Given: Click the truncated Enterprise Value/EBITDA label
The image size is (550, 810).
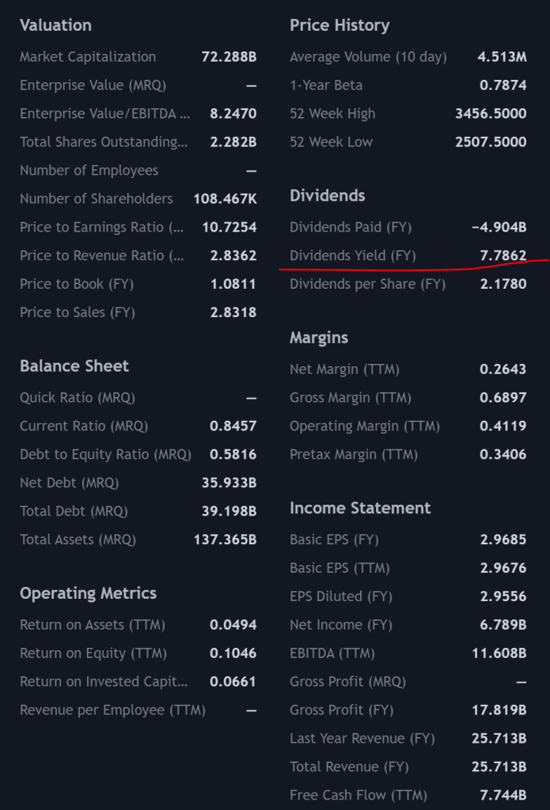Looking at the screenshot, I should pos(104,114).
